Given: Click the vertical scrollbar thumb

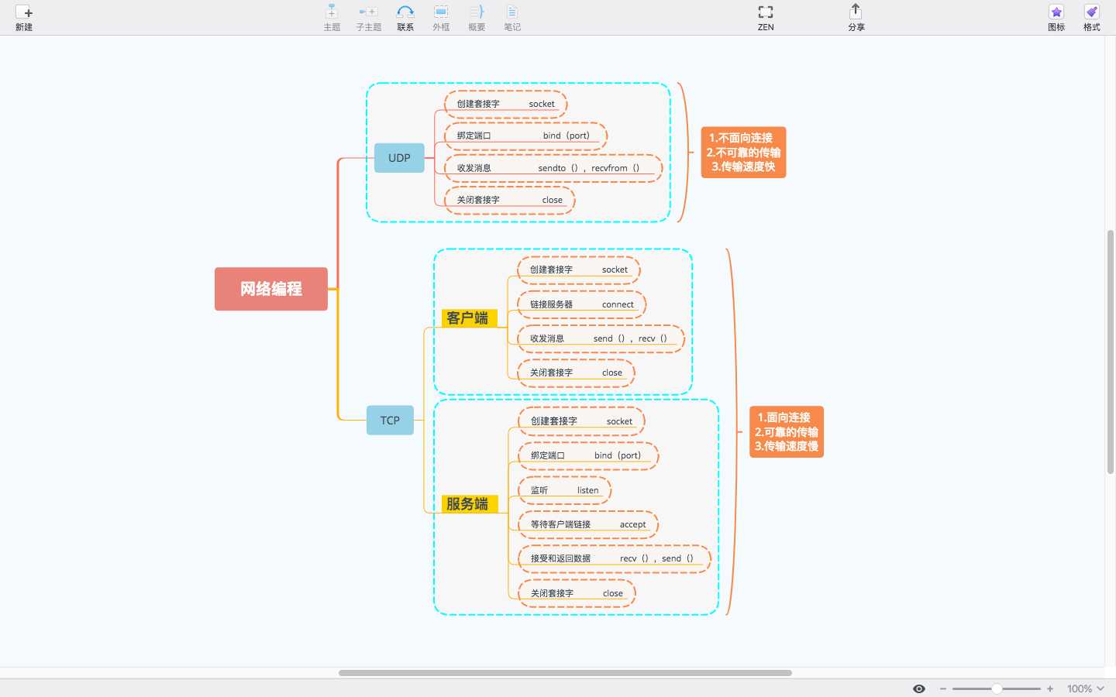Looking at the screenshot, I should click(x=1110, y=352).
